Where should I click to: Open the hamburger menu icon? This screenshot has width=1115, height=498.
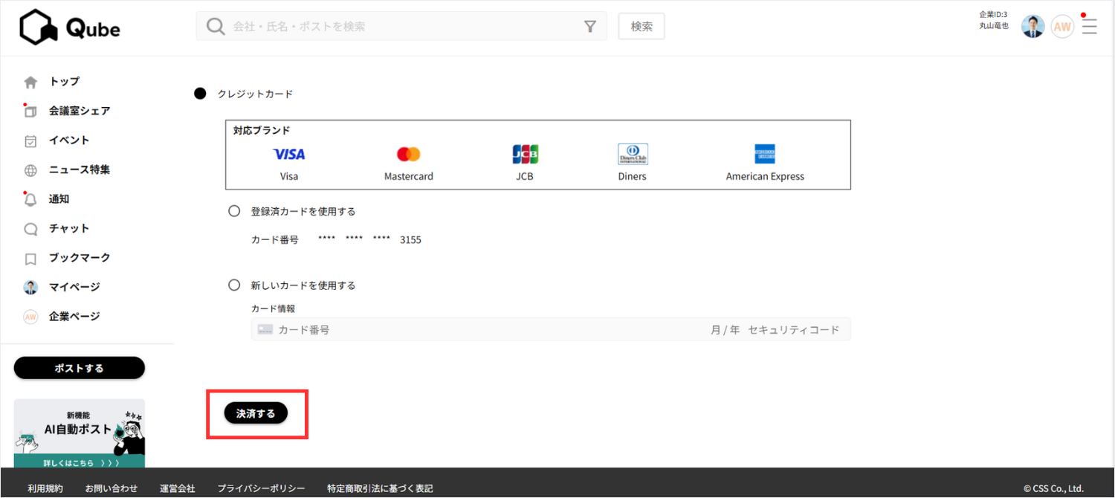point(1089,27)
